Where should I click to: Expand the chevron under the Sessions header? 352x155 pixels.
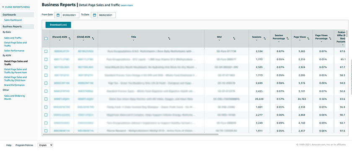point(256,40)
